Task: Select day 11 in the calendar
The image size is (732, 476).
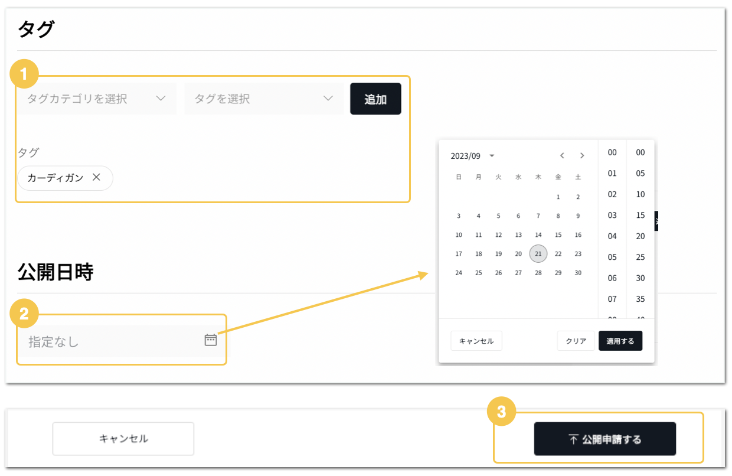Action: tap(479, 235)
